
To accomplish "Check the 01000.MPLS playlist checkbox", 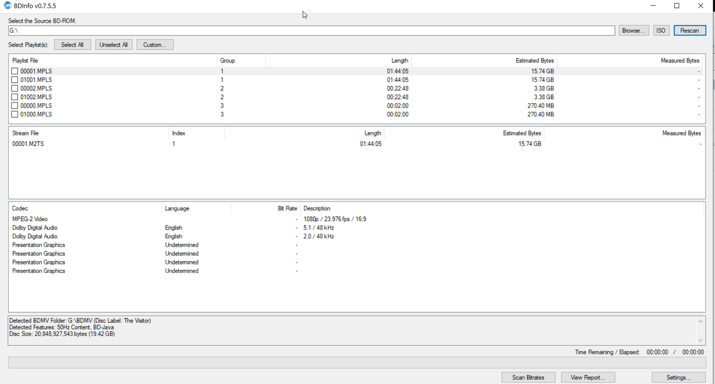I will point(15,114).
